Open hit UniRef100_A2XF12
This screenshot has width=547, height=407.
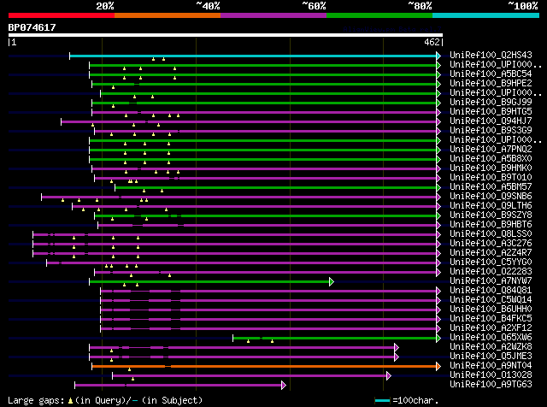tap(491, 328)
